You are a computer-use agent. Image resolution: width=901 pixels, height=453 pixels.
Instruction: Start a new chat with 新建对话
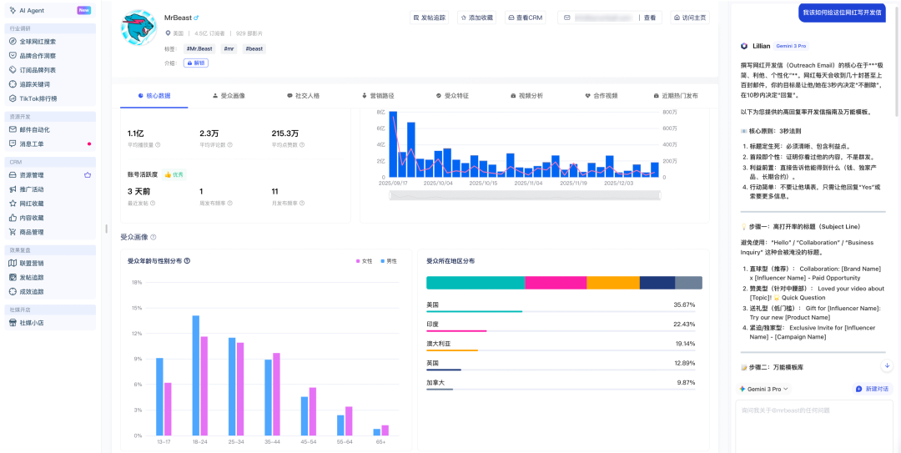(872, 389)
